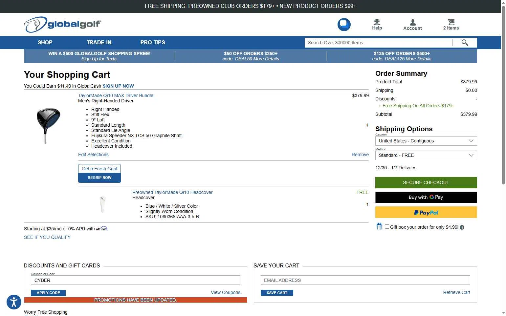Viewport: 506px width, 316px height.
Task: Open Preowned TaylorMade Qi10 Headcover link
Action: click(172, 192)
